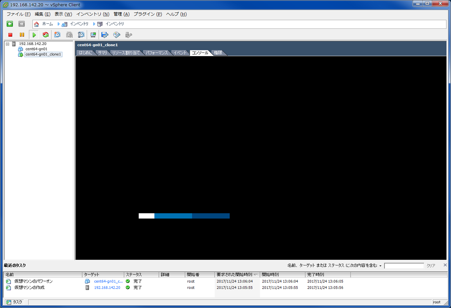Collapse the 192.168.142.20 host tree node
Screen dimensions: 451x308
8,44
